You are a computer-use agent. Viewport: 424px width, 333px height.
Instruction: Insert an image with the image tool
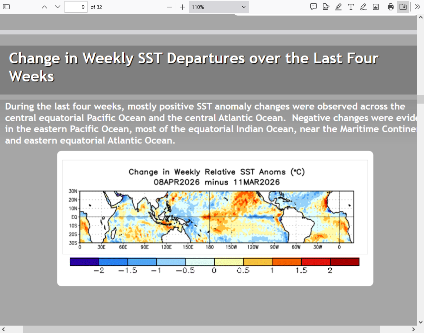(x=376, y=7)
